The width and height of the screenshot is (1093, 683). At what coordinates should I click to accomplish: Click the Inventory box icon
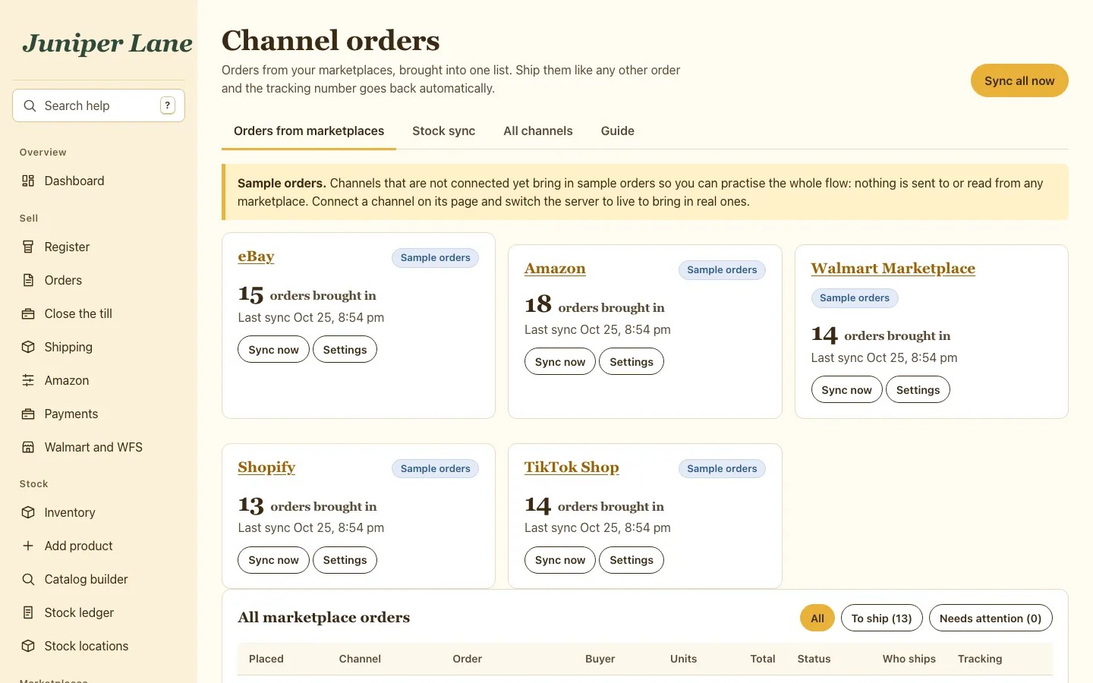(x=28, y=512)
